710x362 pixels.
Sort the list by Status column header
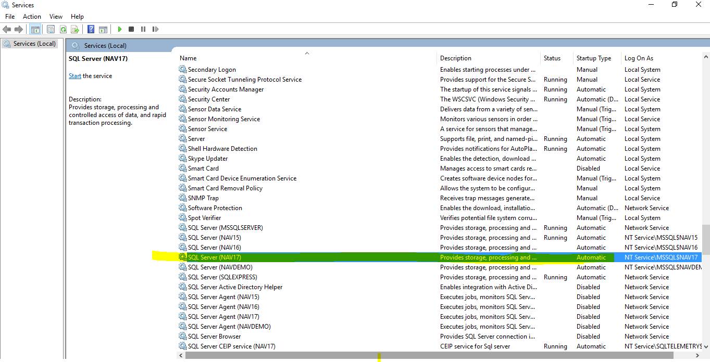coord(552,58)
